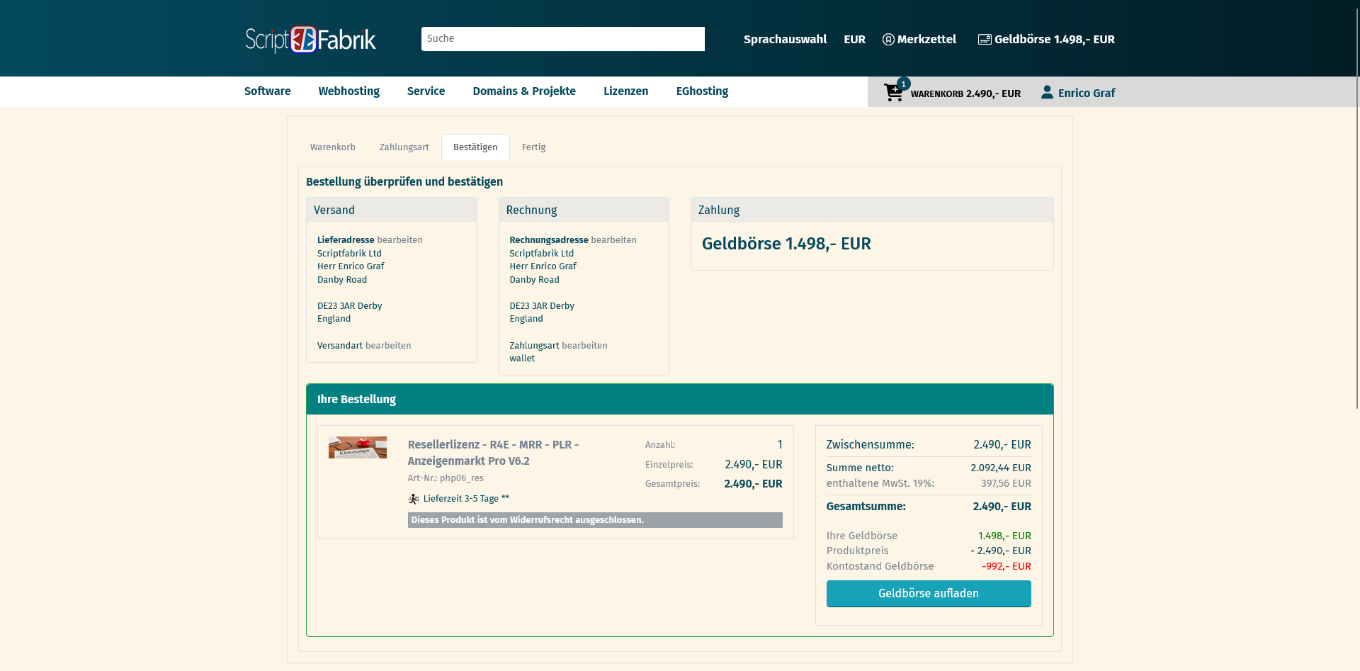The width and height of the screenshot is (1360, 671).
Task: Click the Kontostand value -992,- EUR
Action: tap(1007, 566)
